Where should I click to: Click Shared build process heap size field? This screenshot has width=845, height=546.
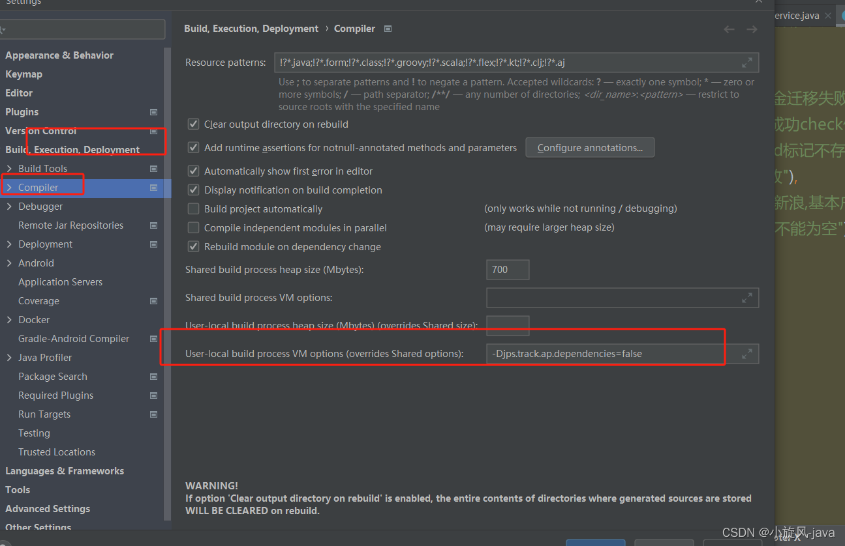(x=508, y=270)
